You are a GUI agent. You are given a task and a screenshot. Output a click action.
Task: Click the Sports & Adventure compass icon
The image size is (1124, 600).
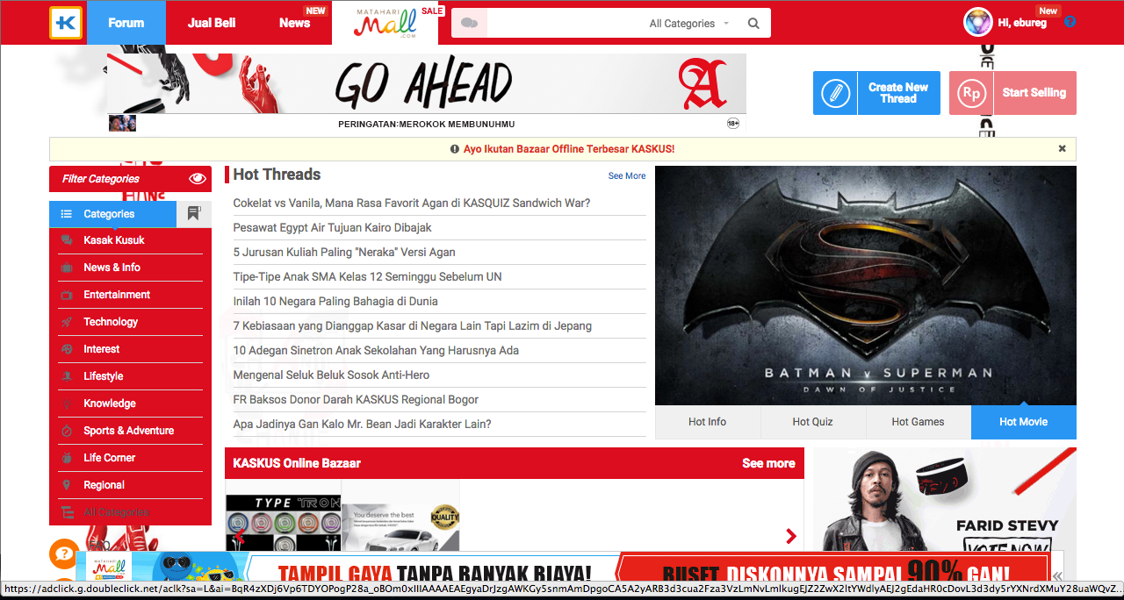point(66,431)
